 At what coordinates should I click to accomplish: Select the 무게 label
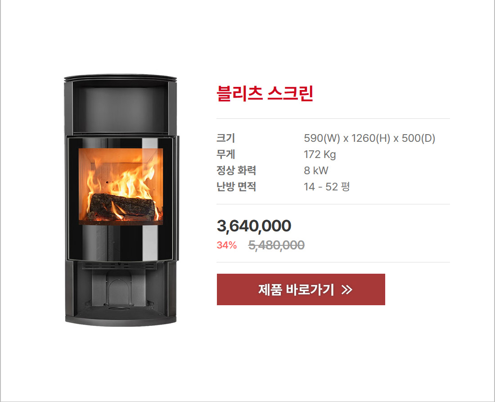click(x=226, y=154)
